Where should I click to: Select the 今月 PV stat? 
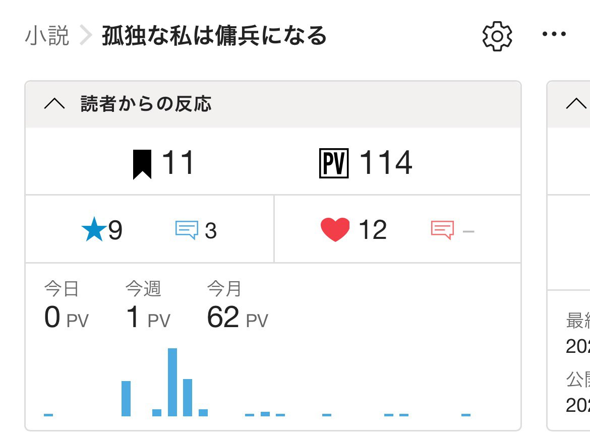coord(237,308)
